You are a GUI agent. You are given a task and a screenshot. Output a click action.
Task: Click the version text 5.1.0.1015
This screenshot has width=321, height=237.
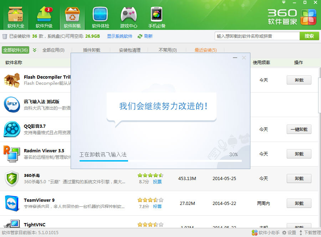pyautogui.click(x=48, y=233)
